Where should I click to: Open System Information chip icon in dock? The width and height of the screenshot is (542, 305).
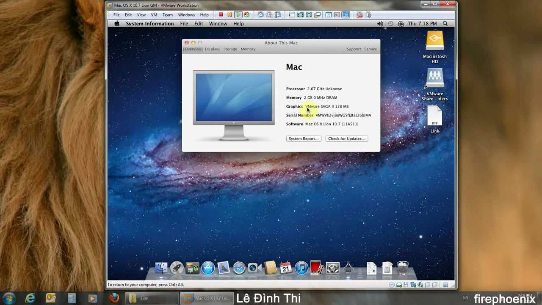[348, 268]
